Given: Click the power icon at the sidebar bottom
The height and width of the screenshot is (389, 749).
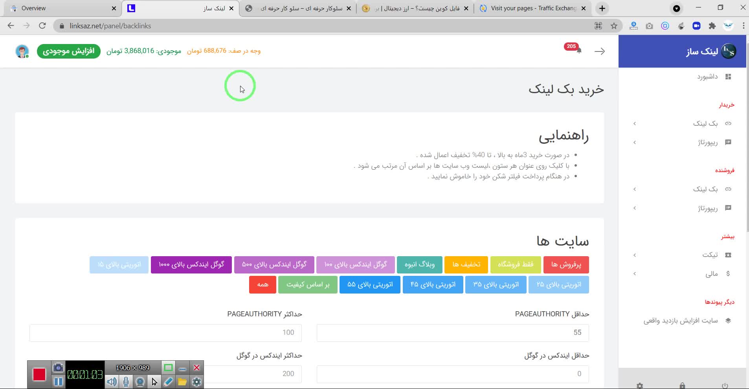Looking at the screenshot, I should (725, 385).
